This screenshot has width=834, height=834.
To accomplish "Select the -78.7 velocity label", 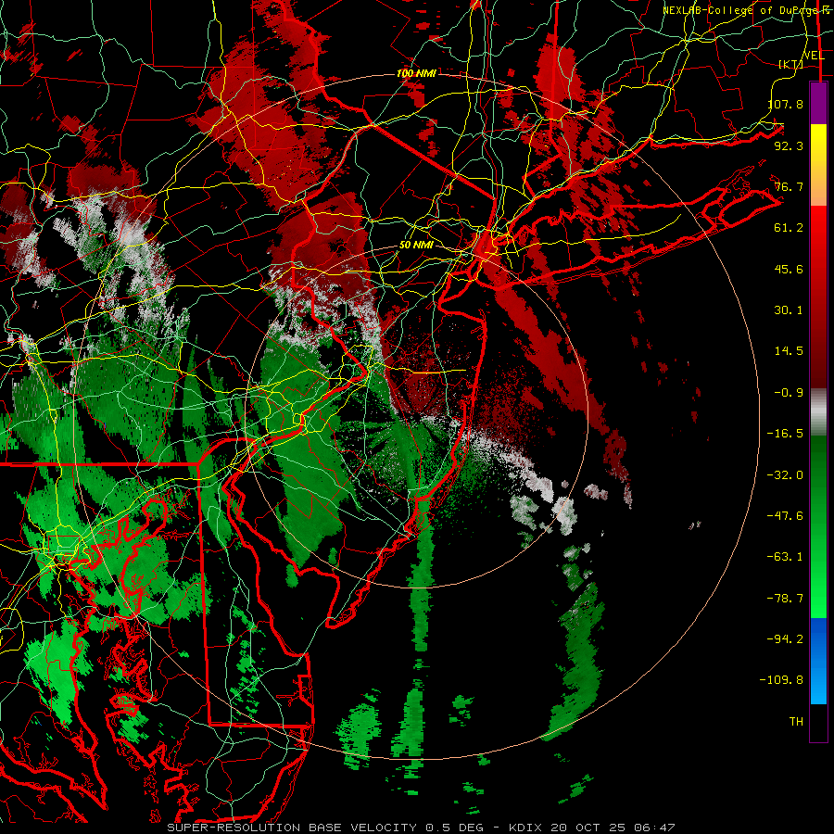I will click(785, 599).
